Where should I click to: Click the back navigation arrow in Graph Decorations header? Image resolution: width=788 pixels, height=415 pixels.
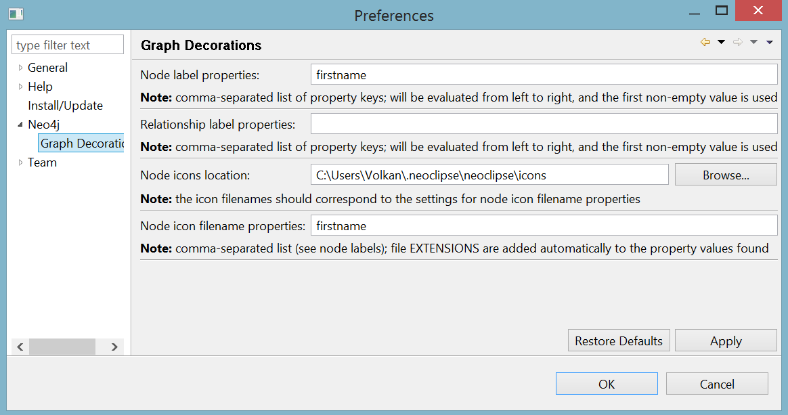pos(704,42)
